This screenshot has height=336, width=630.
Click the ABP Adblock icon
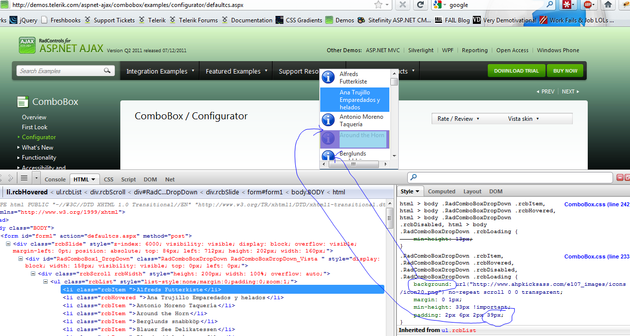pos(588,4)
